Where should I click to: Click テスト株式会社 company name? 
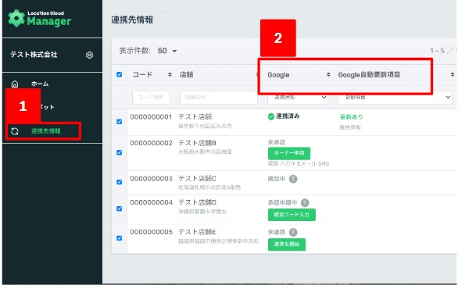tap(34, 55)
